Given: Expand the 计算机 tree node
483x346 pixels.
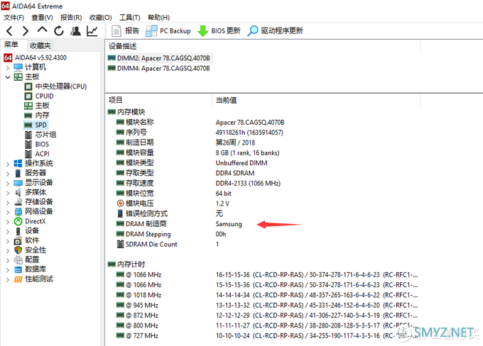Looking at the screenshot, I should pyautogui.click(x=8, y=67).
